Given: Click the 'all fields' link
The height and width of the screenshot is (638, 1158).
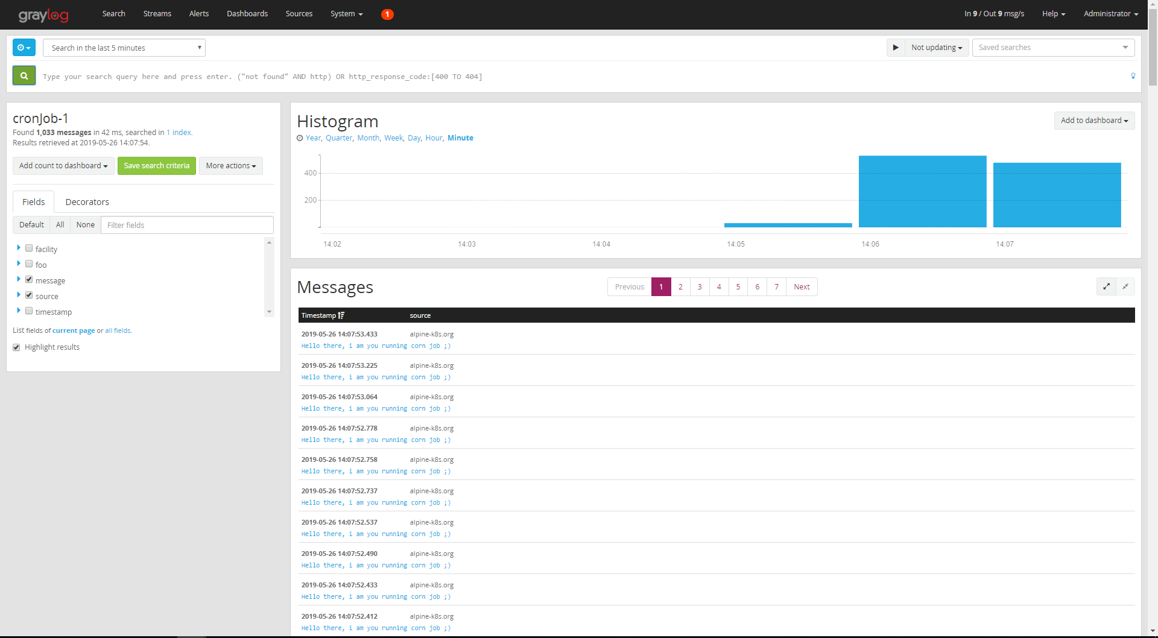Looking at the screenshot, I should click(118, 330).
